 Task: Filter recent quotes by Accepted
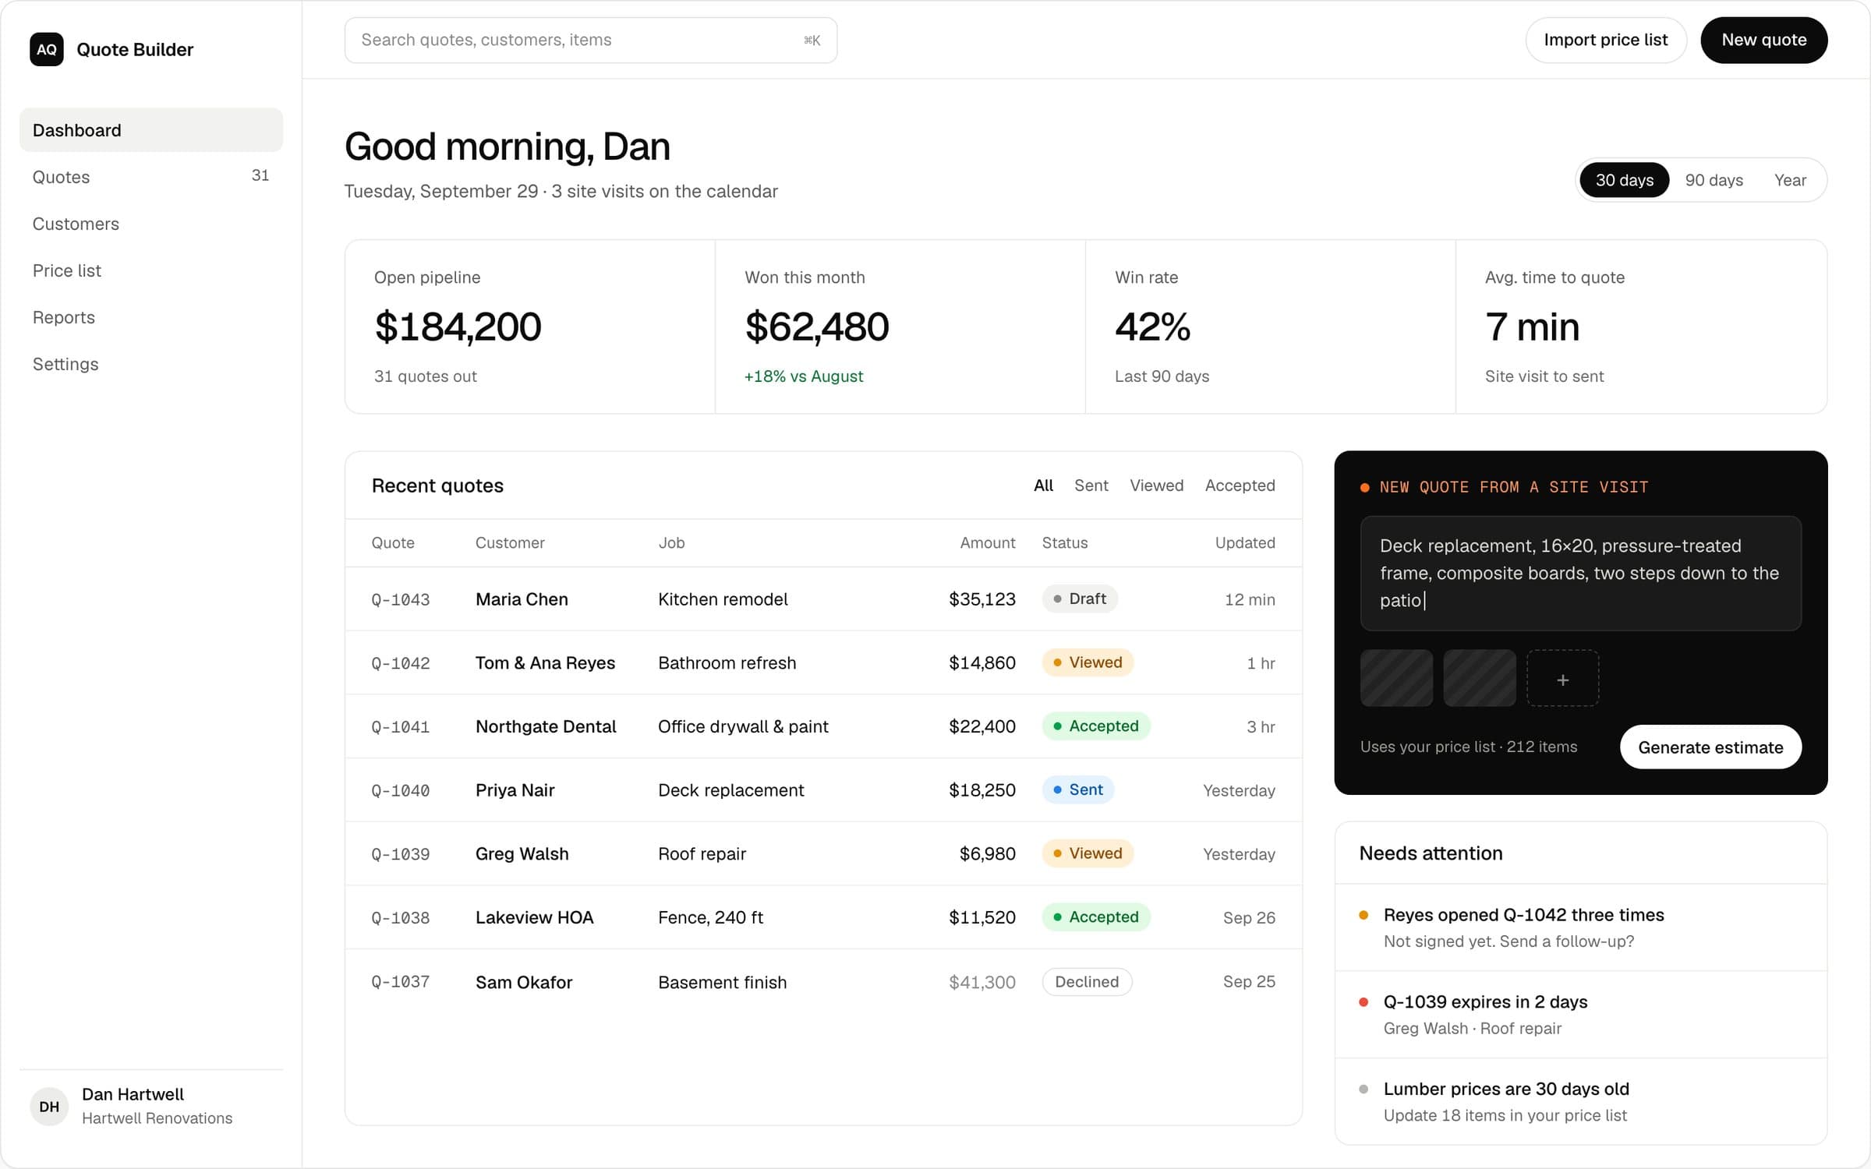tap(1240, 486)
